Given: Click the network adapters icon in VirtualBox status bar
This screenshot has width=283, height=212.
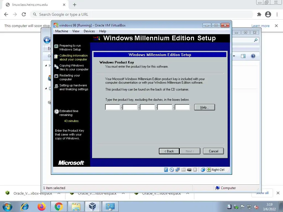Looking at the screenshot, I should 177,170.
